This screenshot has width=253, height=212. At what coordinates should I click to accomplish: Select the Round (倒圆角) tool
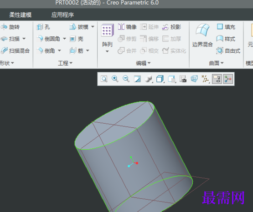[x=48, y=39]
